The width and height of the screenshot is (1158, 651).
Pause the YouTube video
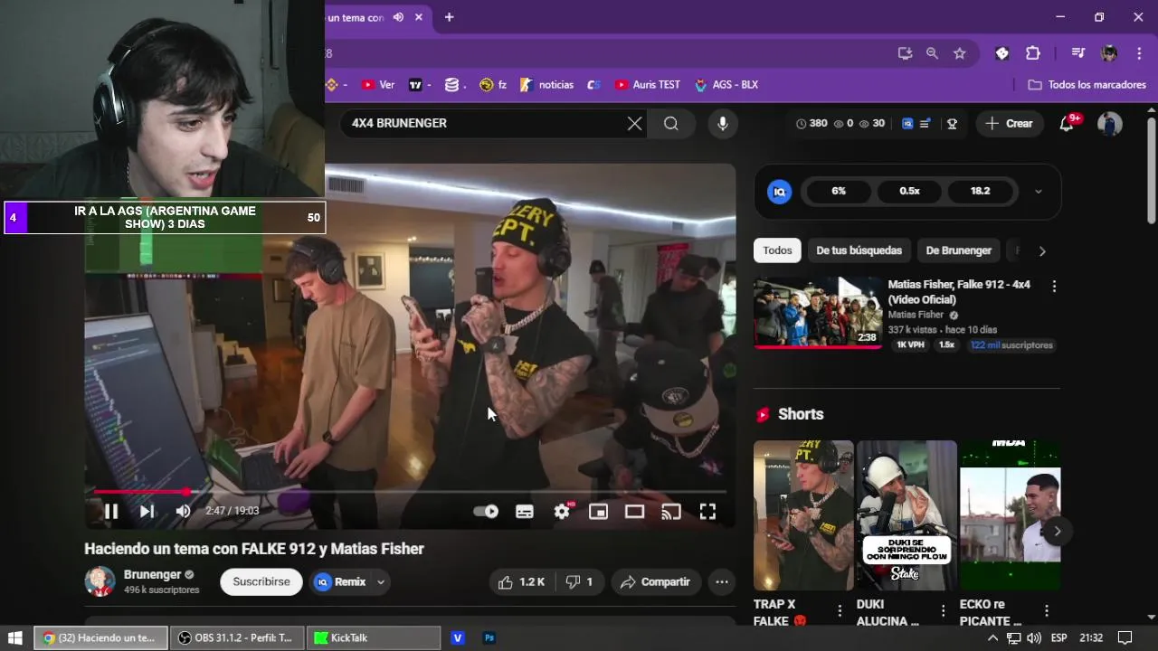point(111,512)
